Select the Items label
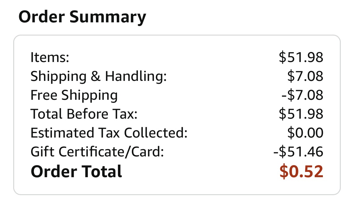354x203 pixels. pos(50,57)
